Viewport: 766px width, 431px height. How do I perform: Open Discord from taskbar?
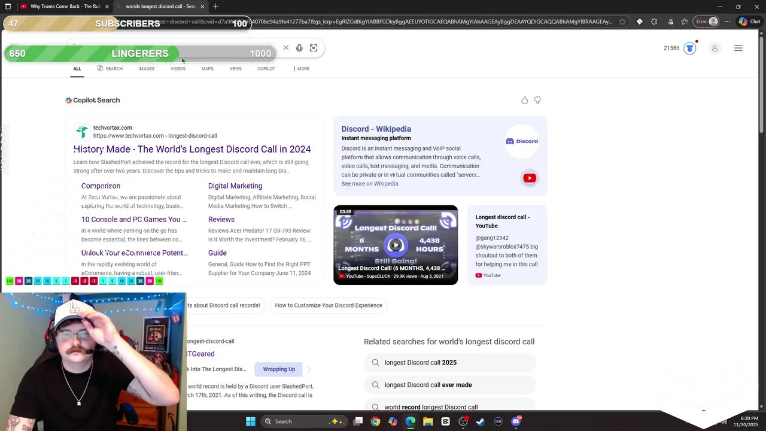tap(516, 421)
